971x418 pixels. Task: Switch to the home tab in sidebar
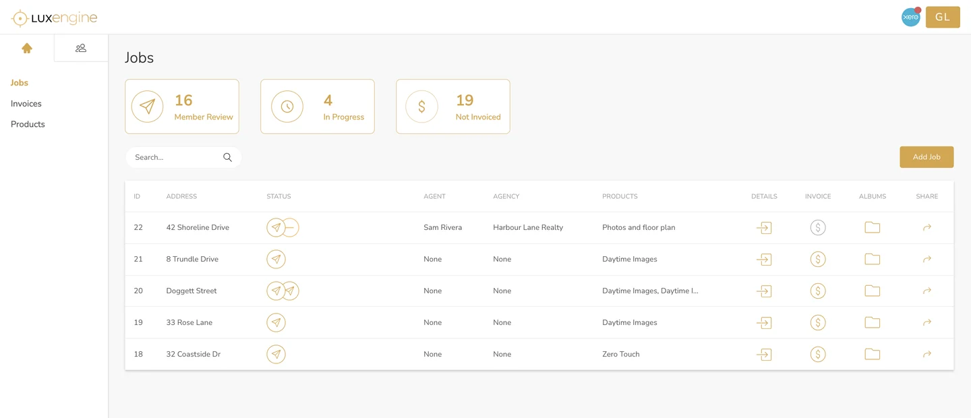pyautogui.click(x=27, y=48)
